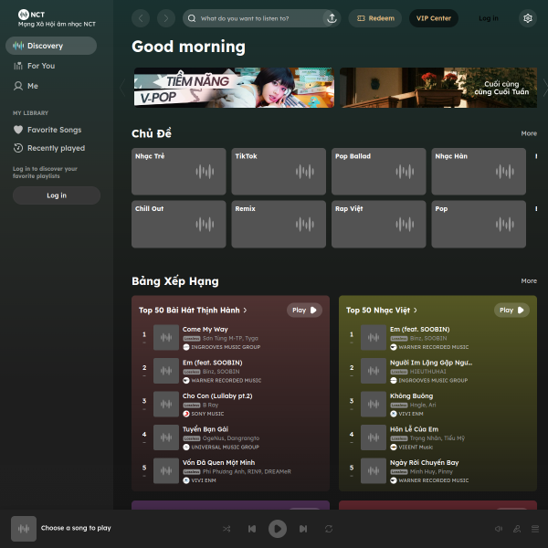Image resolution: width=548 pixels, height=548 pixels.
Task: Click the SONY MUSIC label icon
Action: coord(186,414)
